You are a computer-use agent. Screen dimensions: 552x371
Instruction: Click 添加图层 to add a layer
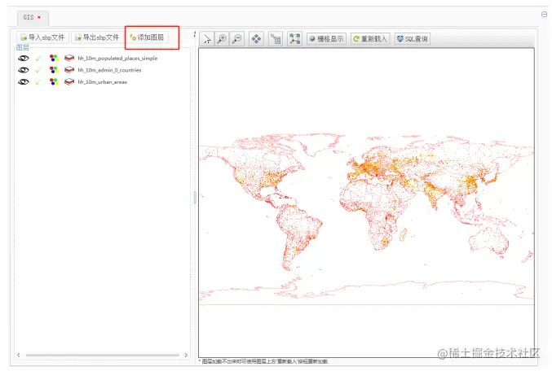[147, 37]
